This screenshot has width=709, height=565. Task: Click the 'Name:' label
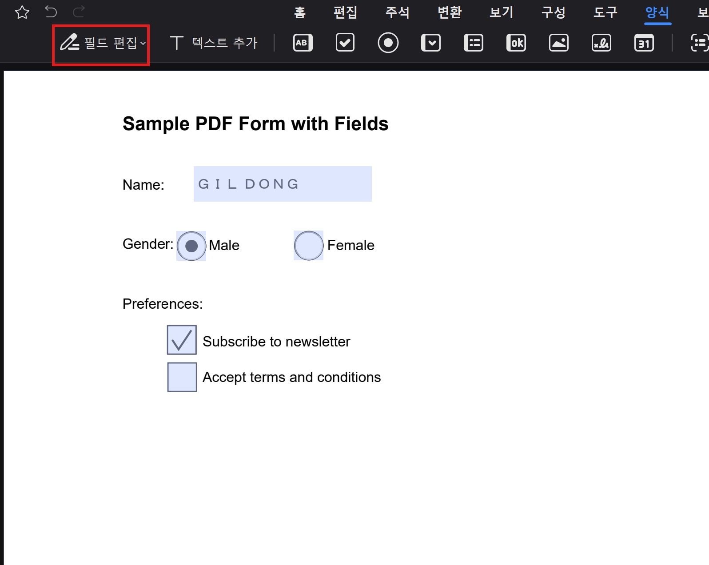[x=143, y=185]
